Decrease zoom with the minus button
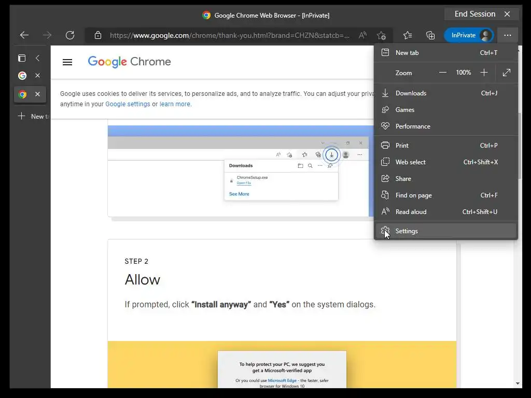The height and width of the screenshot is (398, 531). pyautogui.click(x=443, y=73)
